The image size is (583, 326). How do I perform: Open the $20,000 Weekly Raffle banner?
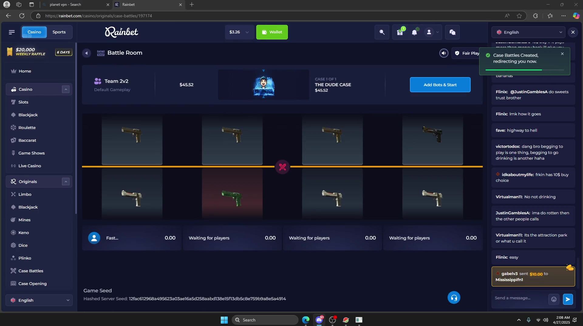point(39,52)
